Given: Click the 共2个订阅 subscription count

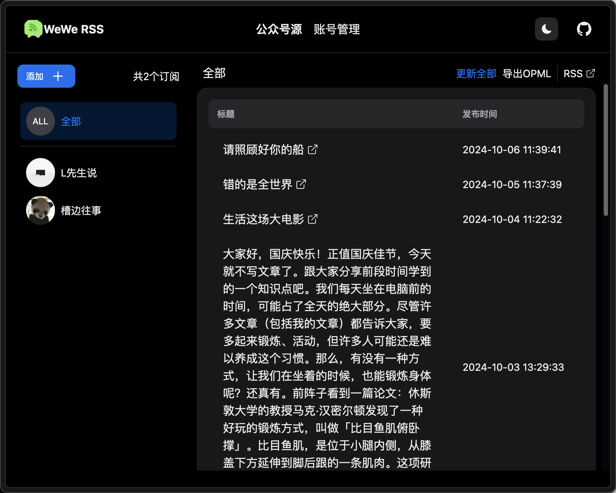Looking at the screenshot, I should coord(156,76).
